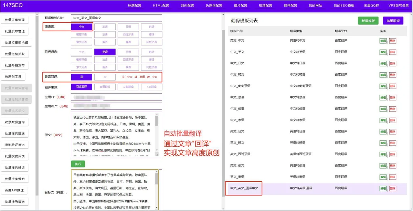Open 批量神马推送 in the sidebar

tap(15, 202)
